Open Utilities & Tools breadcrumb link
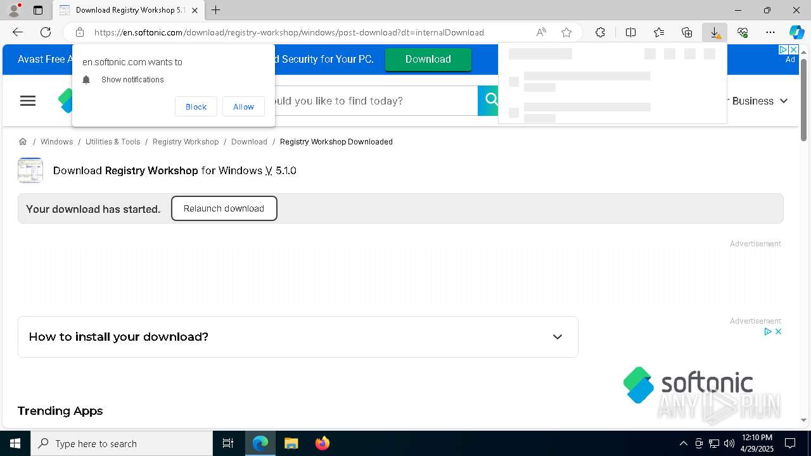The width and height of the screenshot is (811, 456). [x=113, y=141]
